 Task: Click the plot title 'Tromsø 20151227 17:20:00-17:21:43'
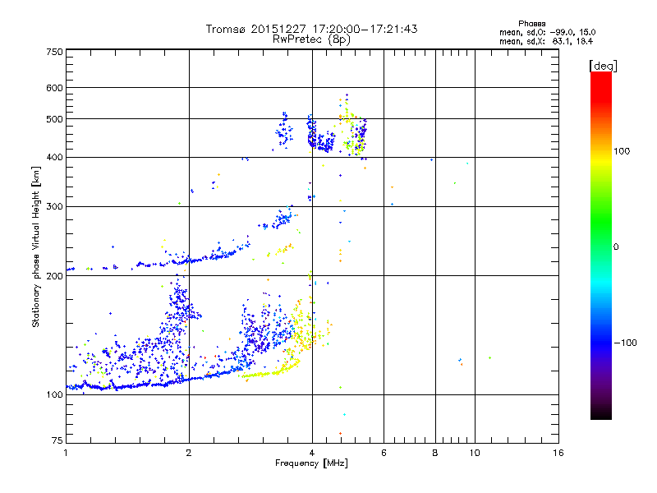pyautogui.click(x=311, y=29)
